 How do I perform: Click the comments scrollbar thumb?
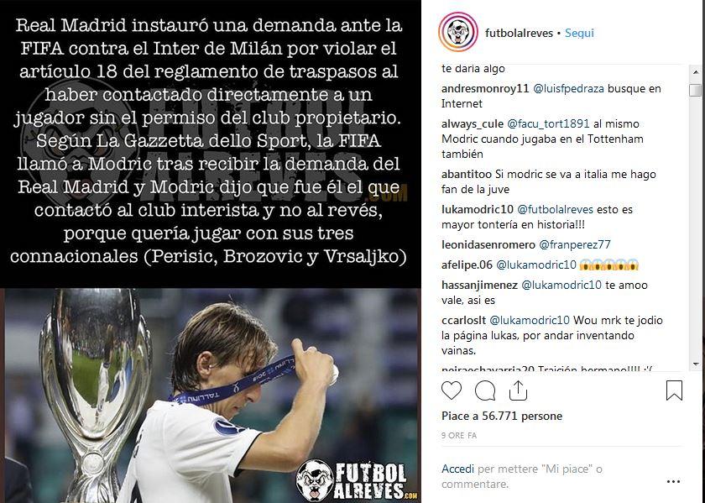coord(695,90)
